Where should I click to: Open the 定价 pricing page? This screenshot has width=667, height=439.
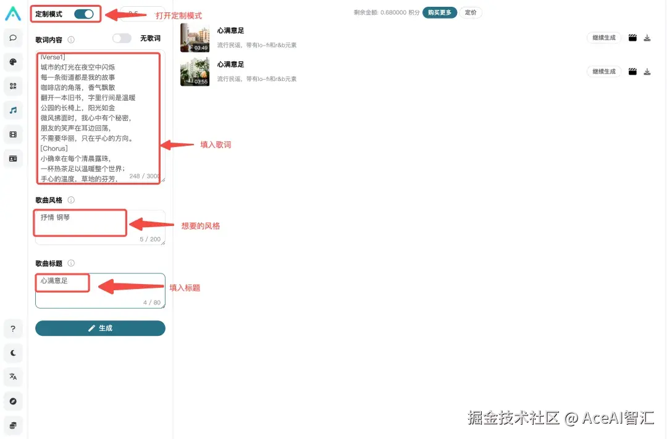coord(471,12)
